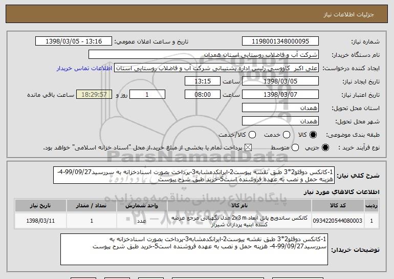Click the remaining time countdown field
This screenshot has width=394, height=279.
pyautogui.click(x=94, y=95)
